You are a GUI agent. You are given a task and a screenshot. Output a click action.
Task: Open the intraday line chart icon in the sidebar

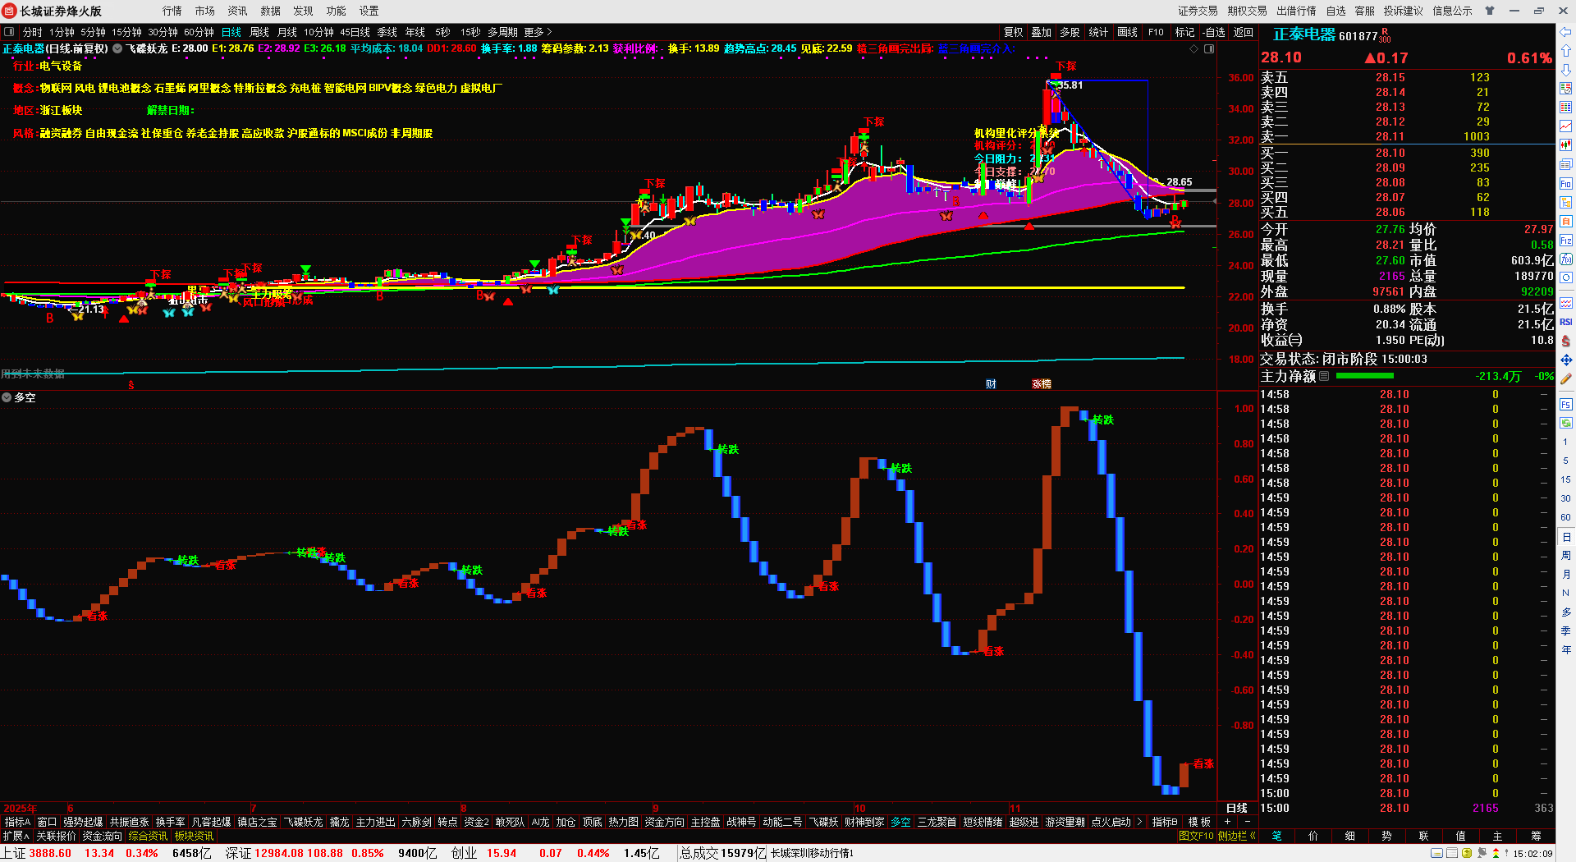[x=1565, y=126]
